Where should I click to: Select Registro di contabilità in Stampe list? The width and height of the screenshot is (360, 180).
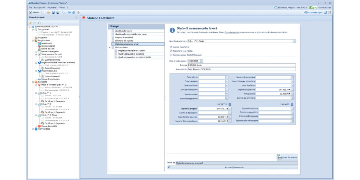(x=124, y=37)
